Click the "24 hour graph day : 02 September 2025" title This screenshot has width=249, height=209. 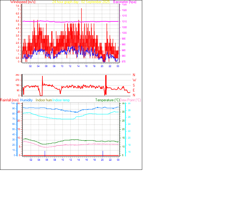(x=81, y=2)
